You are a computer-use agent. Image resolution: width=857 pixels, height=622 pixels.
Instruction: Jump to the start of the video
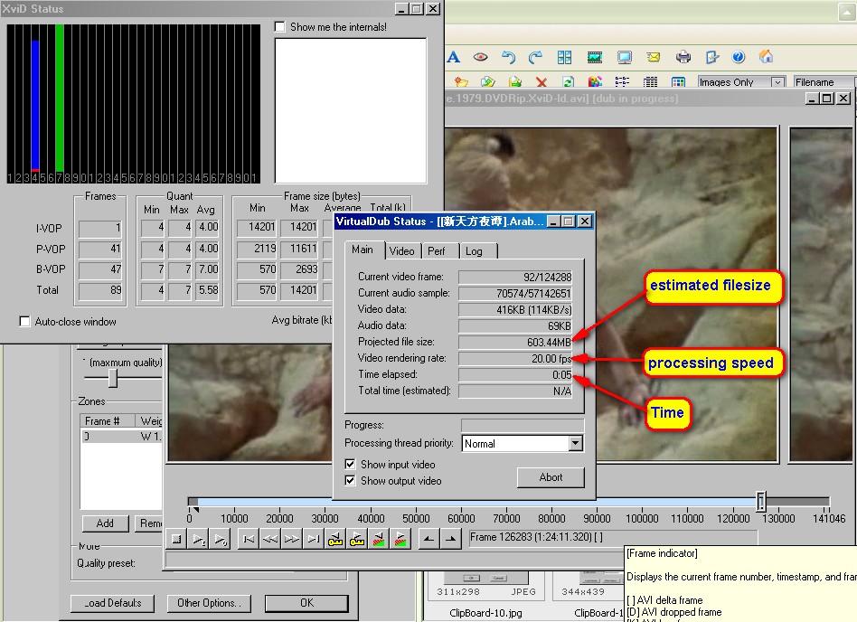248,540
